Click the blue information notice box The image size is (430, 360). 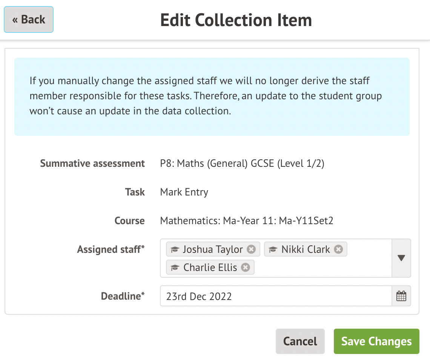pyautogui.click(x=212, y=97)
